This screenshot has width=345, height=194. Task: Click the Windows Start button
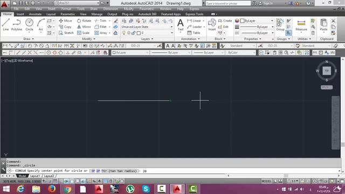point(6,189)
